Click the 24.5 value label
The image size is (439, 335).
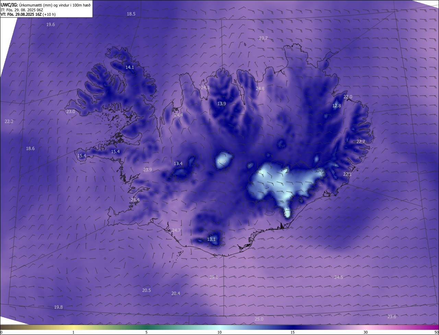click(x=339, y=277)
